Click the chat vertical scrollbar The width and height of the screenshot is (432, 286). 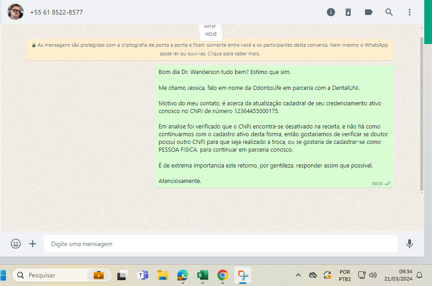422,113
